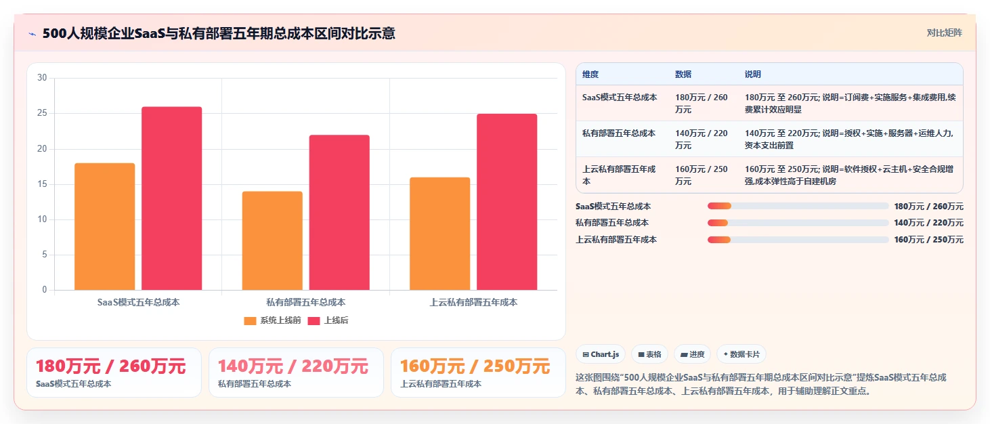
Task: Click the y-axis value 30
Action: click(42, 78)
